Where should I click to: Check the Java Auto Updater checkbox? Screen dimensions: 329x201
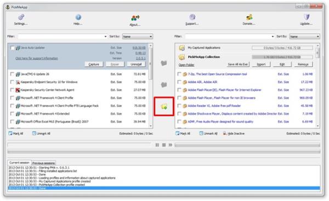click(x=13, y=48)
